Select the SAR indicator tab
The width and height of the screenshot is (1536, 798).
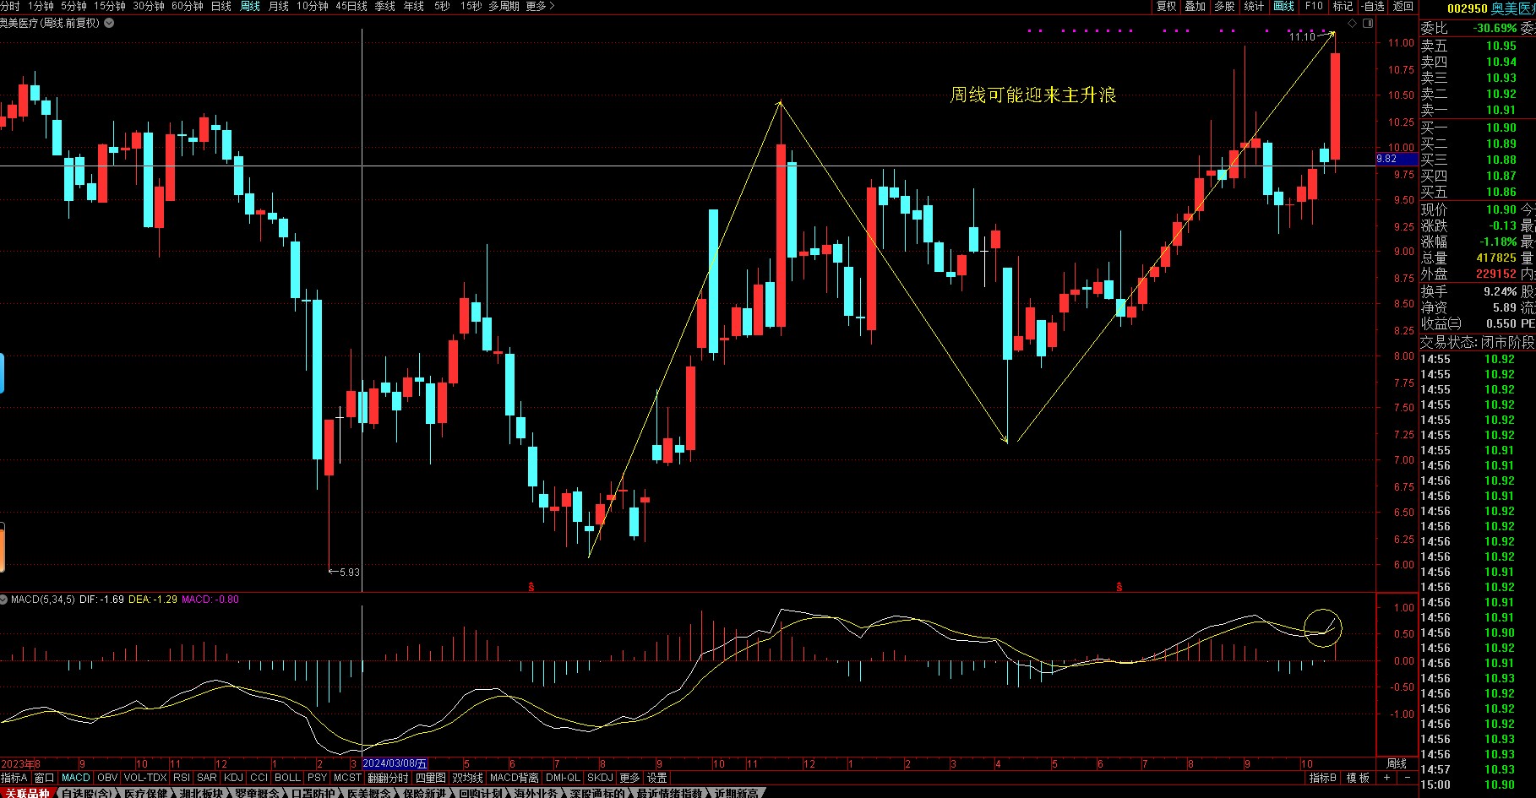pyautogui.click(x=207, y=778)
